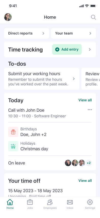Expand Direct reports chevron
Image resolution: width=100 pixels, height=218 pixels.
tap(43, 33)
